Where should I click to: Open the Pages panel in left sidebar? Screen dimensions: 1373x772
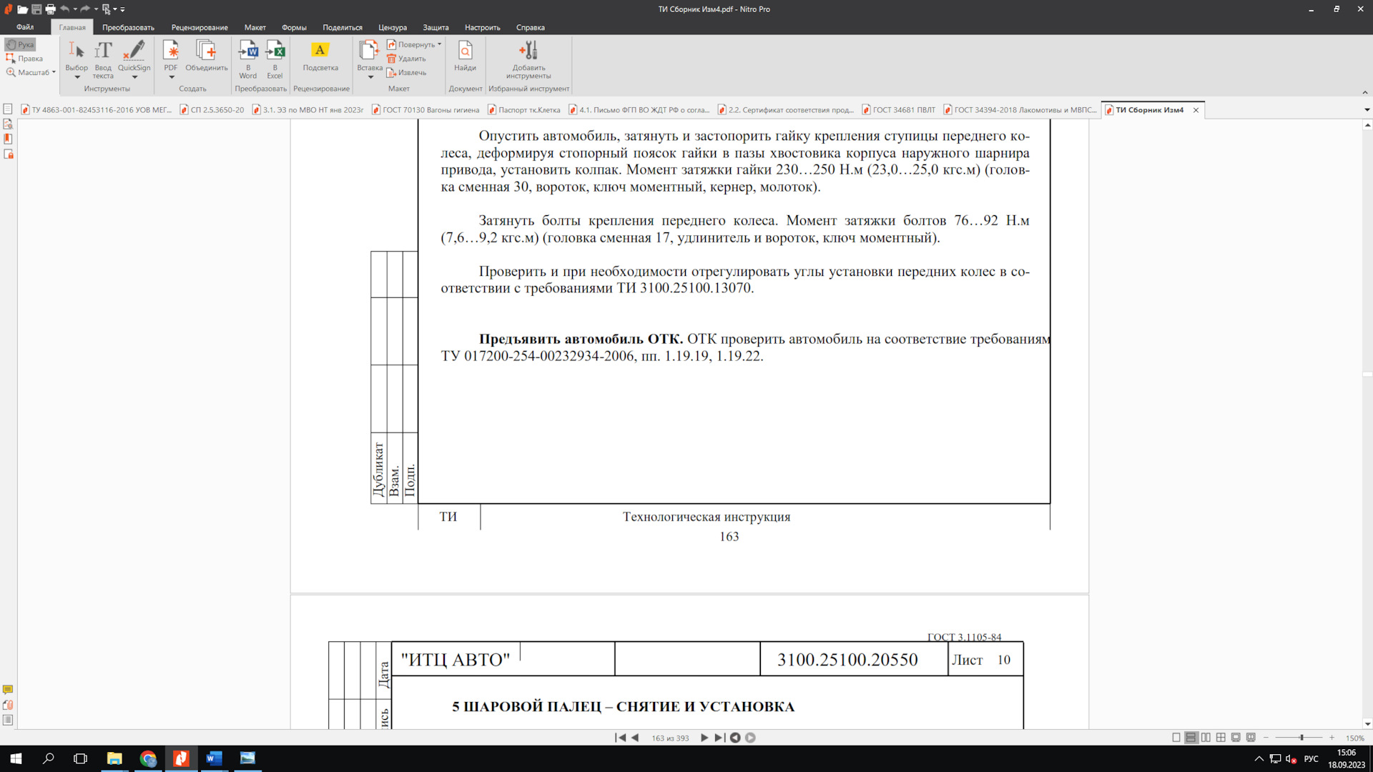(x=8, y=109)
